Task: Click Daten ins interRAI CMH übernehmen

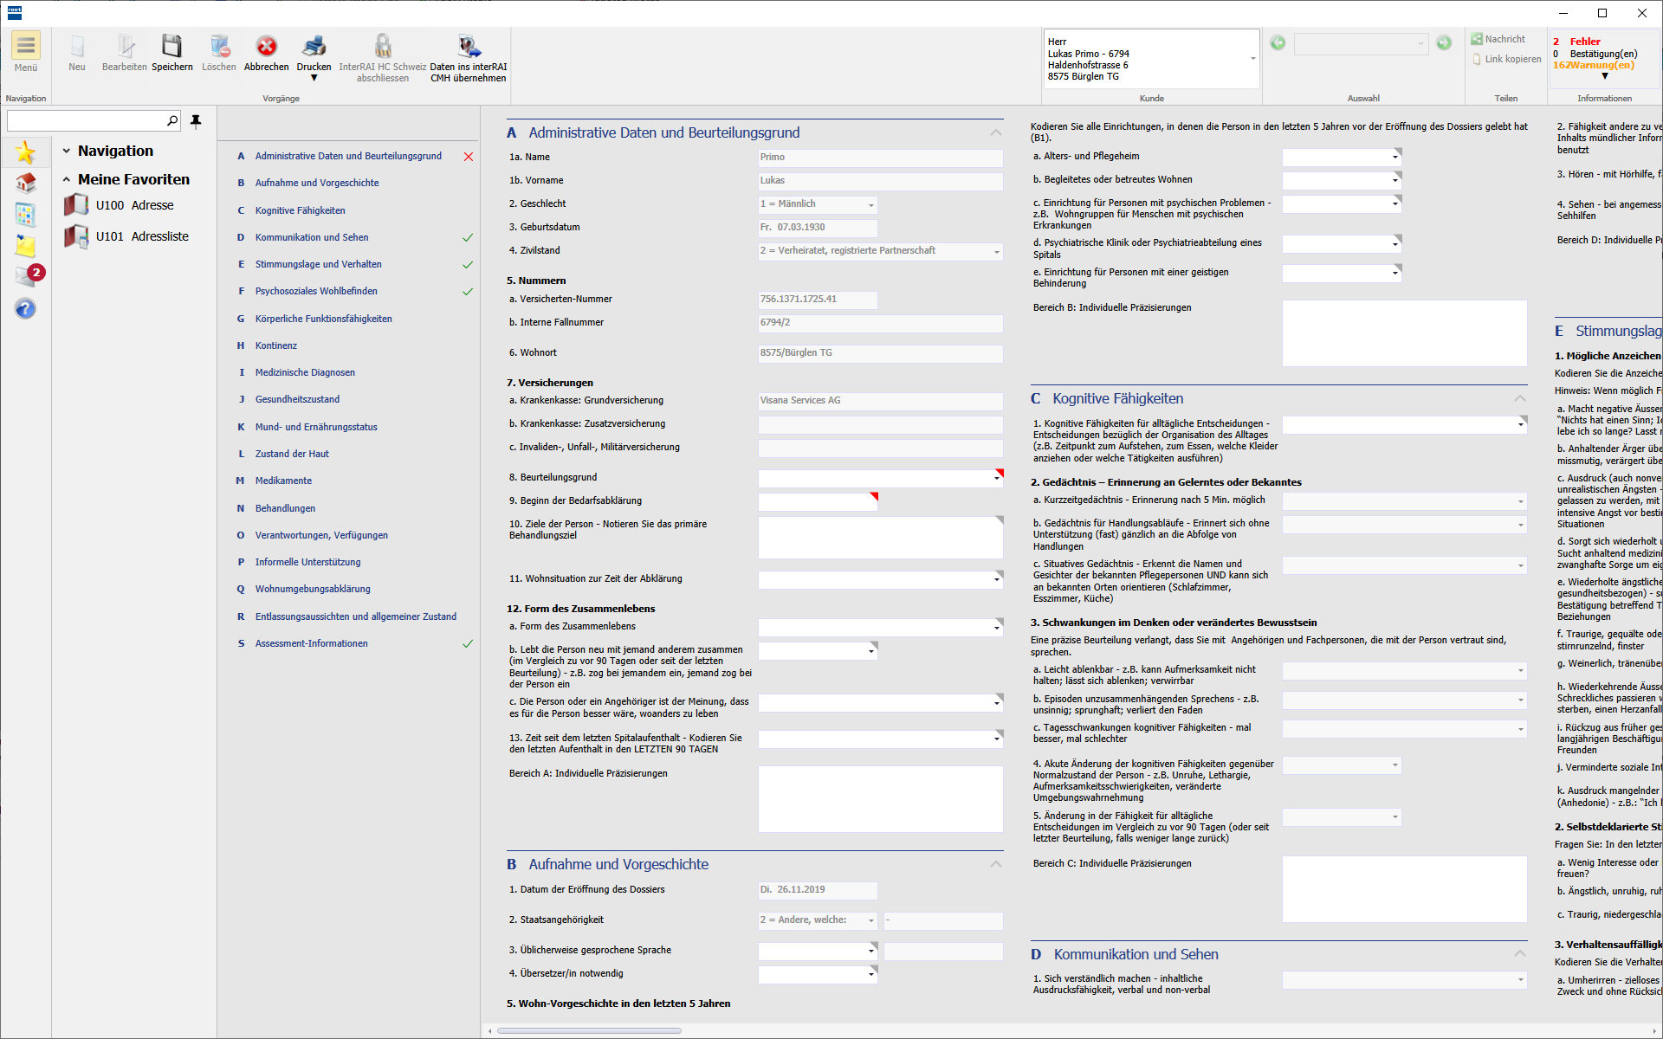Action: [x=469, y=57]
